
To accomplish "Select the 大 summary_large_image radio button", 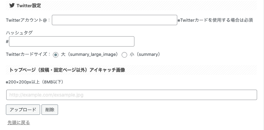I will click(56, 55).
